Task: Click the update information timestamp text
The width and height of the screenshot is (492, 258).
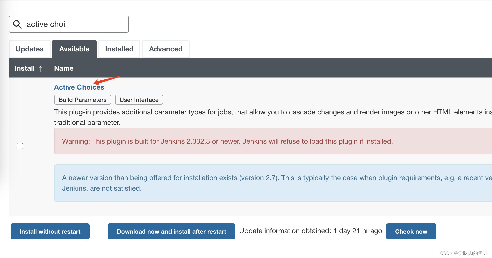Action: pyautogui.click(x=311, y=231)
